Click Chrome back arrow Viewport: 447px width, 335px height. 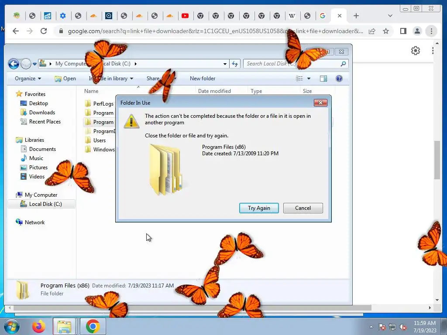pyautogui.click(x=16, y=31)
